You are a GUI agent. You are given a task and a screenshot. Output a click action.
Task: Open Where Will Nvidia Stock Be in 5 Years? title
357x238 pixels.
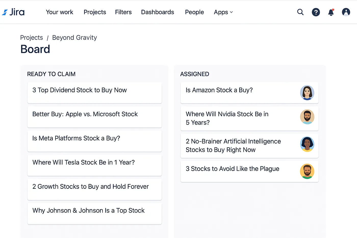click(x=227, y=118)
